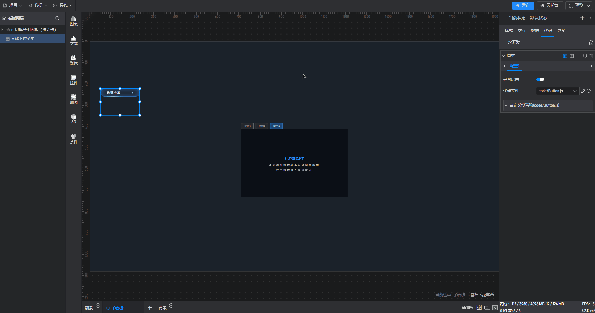
Task: Open the 项目 menu
Action: [x=13, y=6]
